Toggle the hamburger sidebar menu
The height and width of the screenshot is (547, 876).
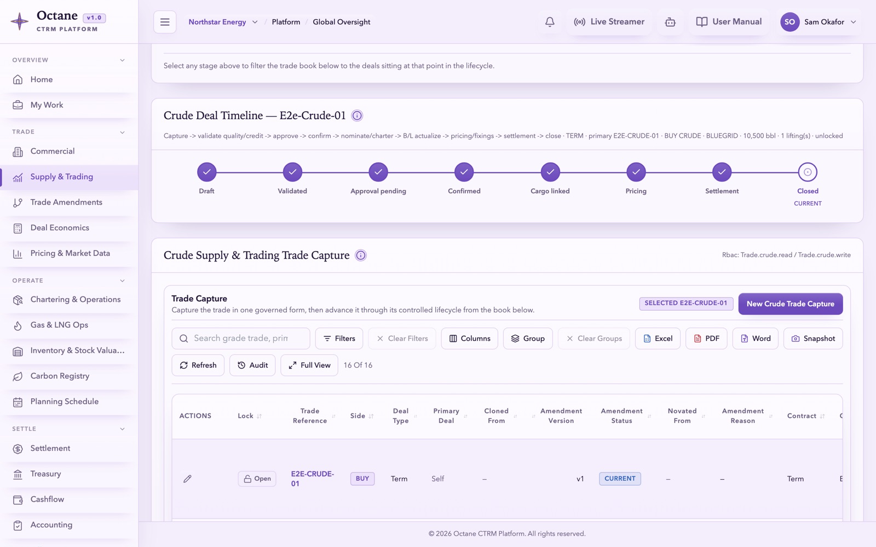(x=165, y=22)
